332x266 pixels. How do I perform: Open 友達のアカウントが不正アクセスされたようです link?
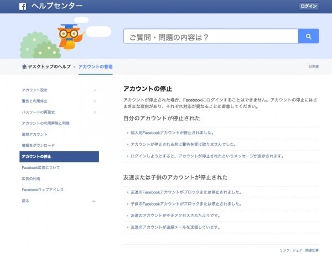(175, 215)
